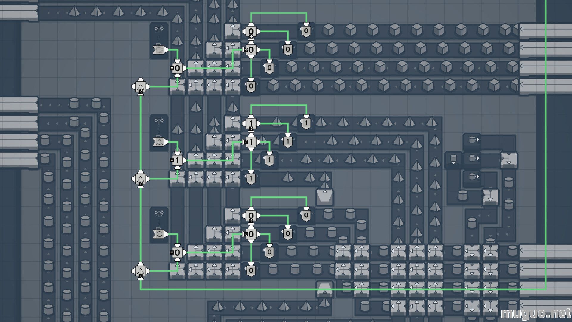This screenshot has height=322, width=572.
Task: Click the '=1' comparison gate
Action: click(177, 160)
